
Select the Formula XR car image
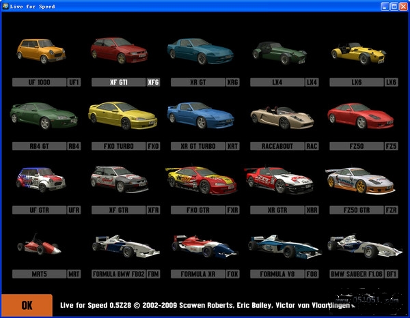(x=205, y=246)
